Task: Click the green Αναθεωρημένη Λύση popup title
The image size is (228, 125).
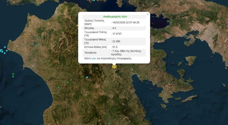Action: coord(115,17)
